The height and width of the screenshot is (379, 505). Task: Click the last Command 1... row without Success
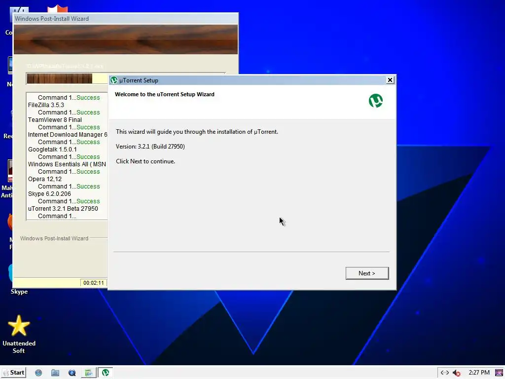pyautogui.click(x=57, y=216)
